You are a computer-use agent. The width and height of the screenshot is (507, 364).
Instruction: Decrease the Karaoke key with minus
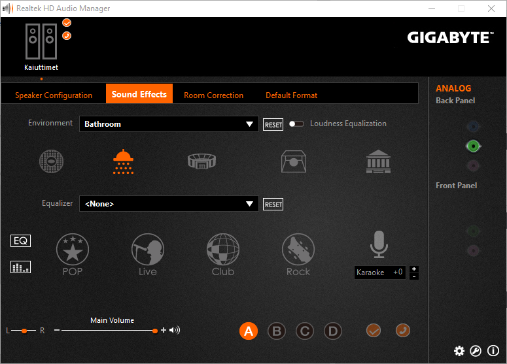414,276
